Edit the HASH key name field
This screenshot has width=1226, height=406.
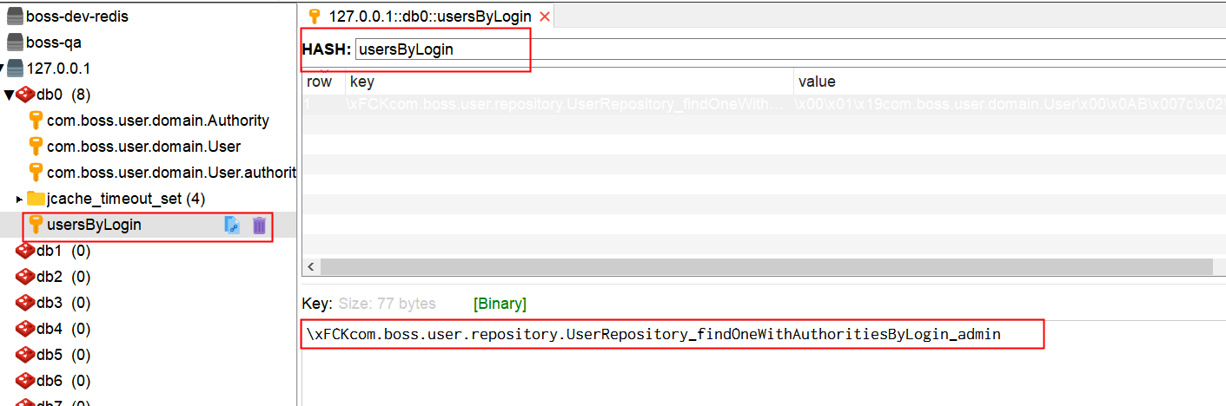790,49
